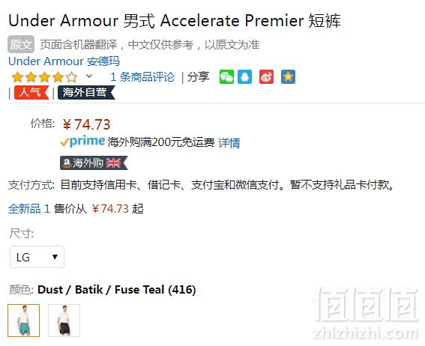Viewport: 425px width, 346px height.
Task: Select the black shorts color swatch
Action: 64,321
